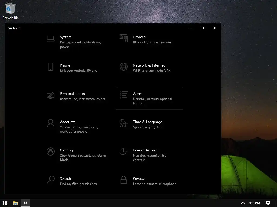
Task: Open Time & Language title
Action: click(x=148, y=122)
